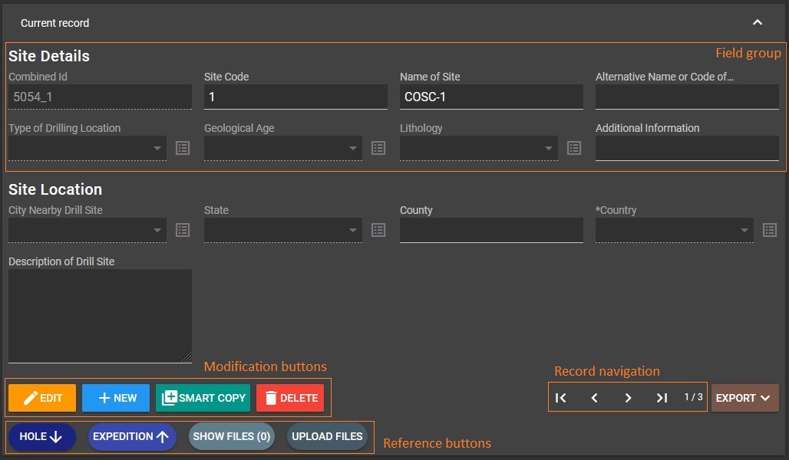Open the EXPORT dropdown
789x460 pixels.
tap(743, 397)
